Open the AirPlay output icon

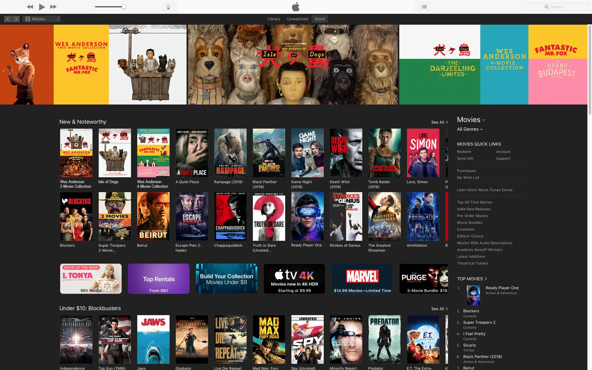168,7
